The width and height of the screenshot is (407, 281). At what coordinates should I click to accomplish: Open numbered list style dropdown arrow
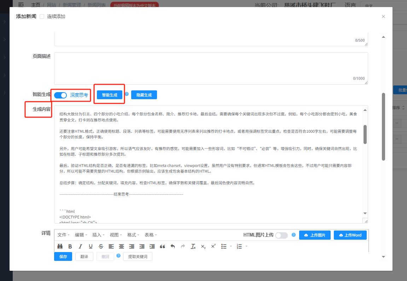246,246
